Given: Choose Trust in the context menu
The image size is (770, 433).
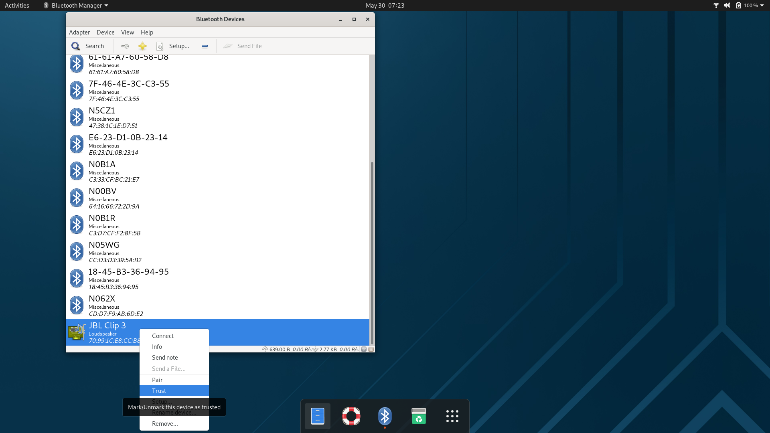Looking at the screenshot, I should coord(174,391).
